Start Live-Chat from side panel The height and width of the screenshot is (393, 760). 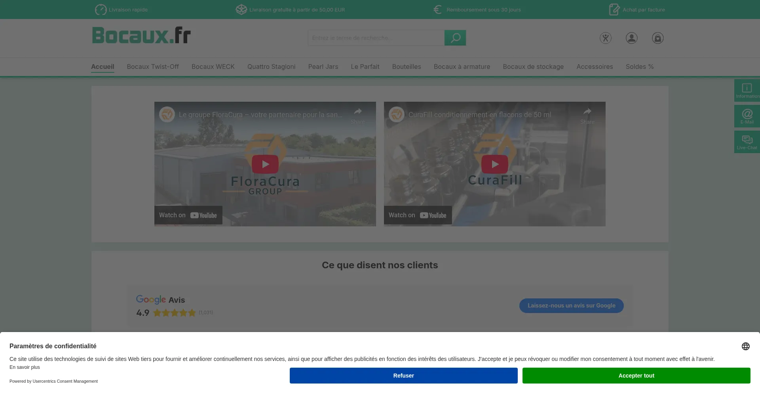pyautogui.click(x=747, y=142)
